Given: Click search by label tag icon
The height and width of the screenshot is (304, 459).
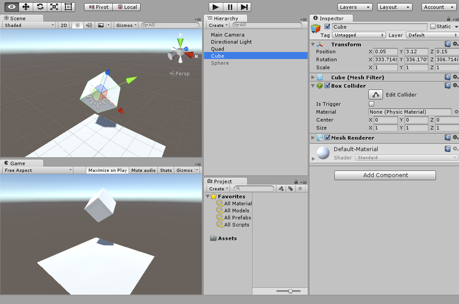Looking at the screenshot, I should (x=290, y=189).
